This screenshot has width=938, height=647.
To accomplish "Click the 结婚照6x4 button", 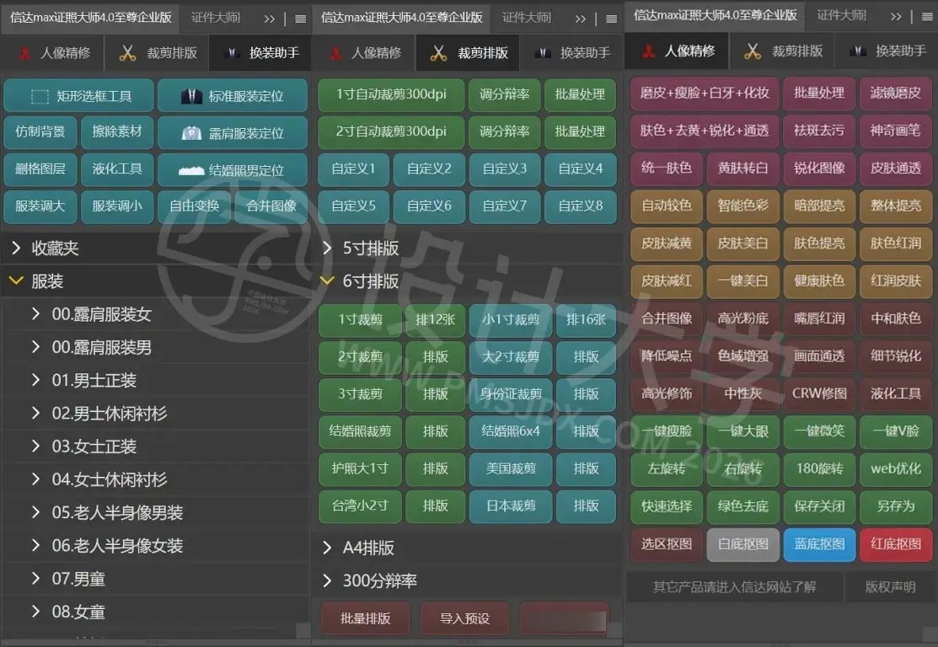I will pyautogui.click(x=511, y=431).
